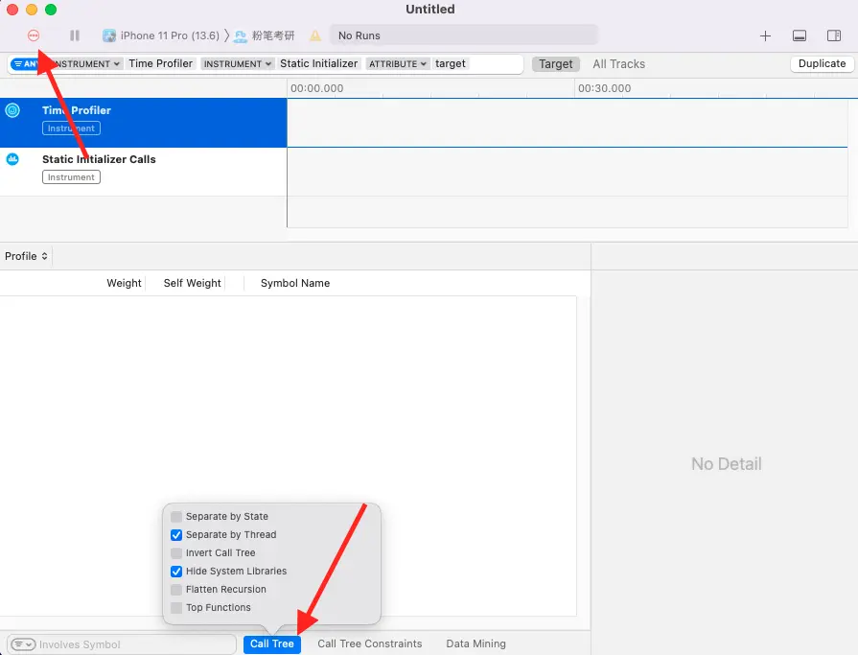Select the Time Profiler instrument icon

(12, 110)
